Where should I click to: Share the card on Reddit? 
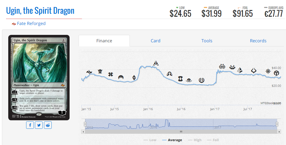click(48, 125)
